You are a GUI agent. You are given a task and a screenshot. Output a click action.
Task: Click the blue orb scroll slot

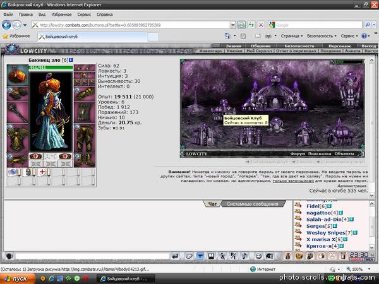(14, 172)
